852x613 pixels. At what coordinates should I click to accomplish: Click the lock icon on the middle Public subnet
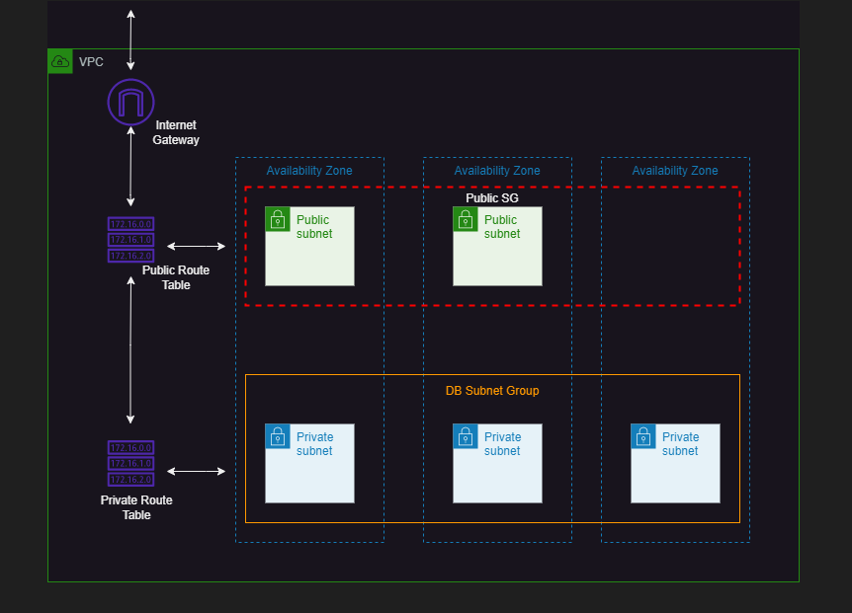point(466,219)
